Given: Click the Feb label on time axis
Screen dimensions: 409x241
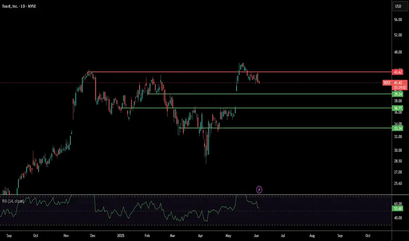Looking at the screenshot, I should 147,236.
